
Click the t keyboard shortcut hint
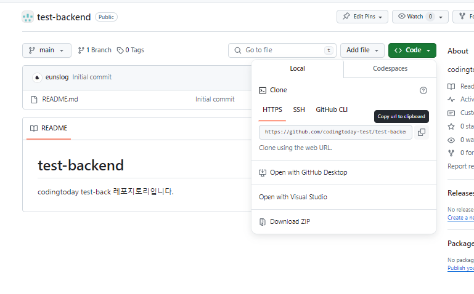pyautogui.click(x=329, y=50)
